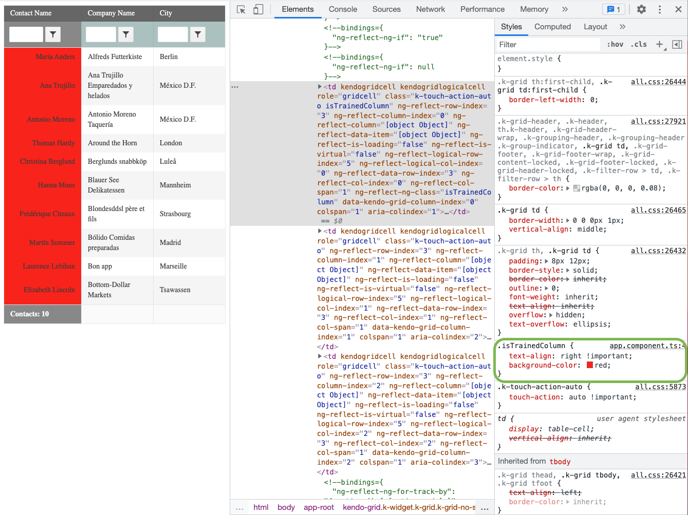Click the Company Name filter funnel icon
688x515 pixels.
[126, 34]
